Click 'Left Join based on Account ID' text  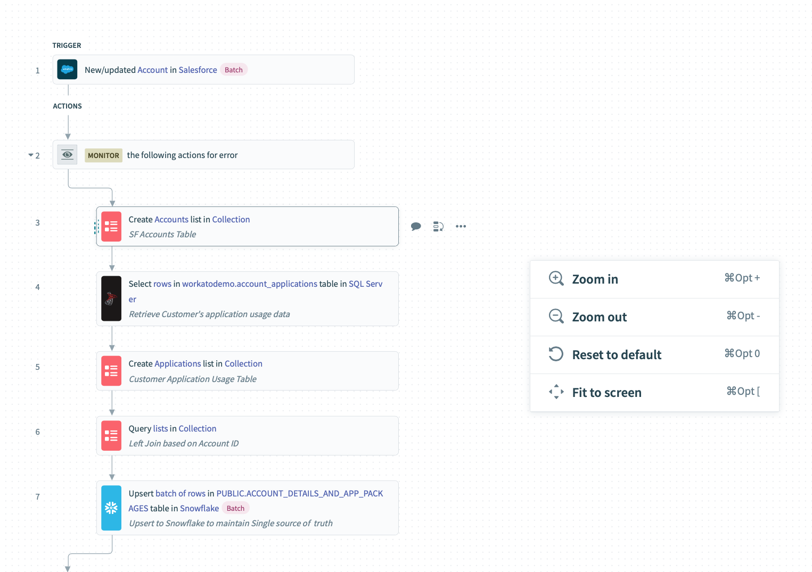(184, 443)
